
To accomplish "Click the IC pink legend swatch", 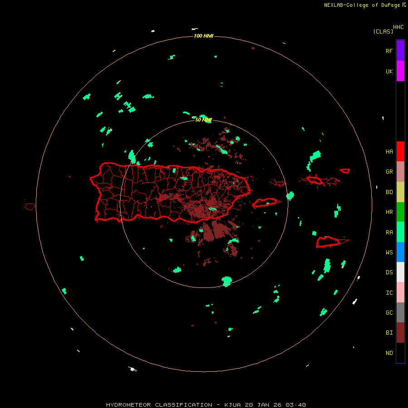I will click(x=400, y=292).
